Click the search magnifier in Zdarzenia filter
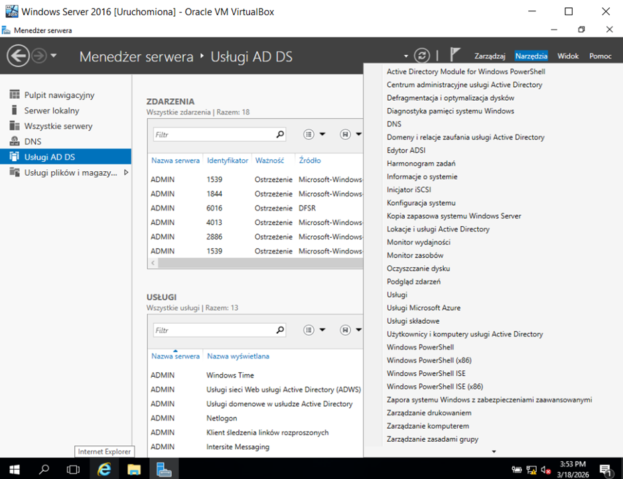 280,135
